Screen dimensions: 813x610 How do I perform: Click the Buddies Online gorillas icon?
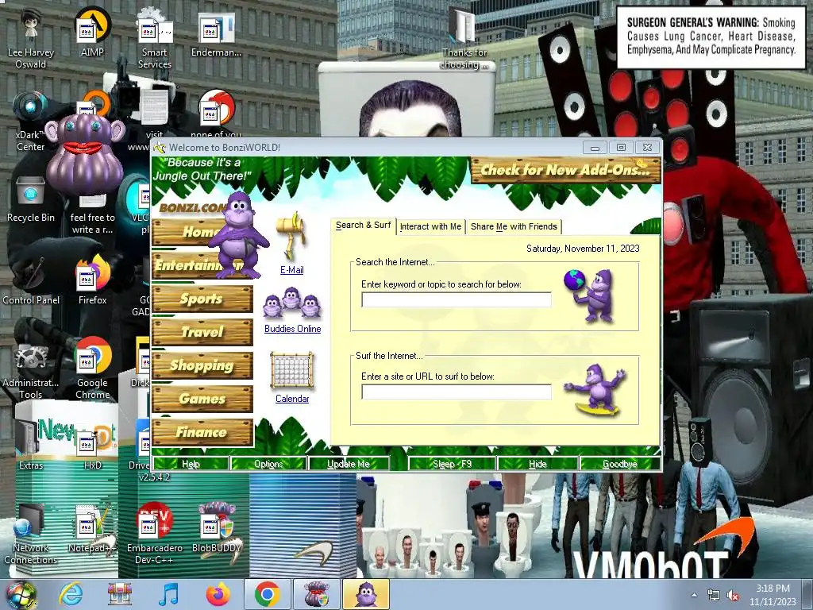pos(292,304)
